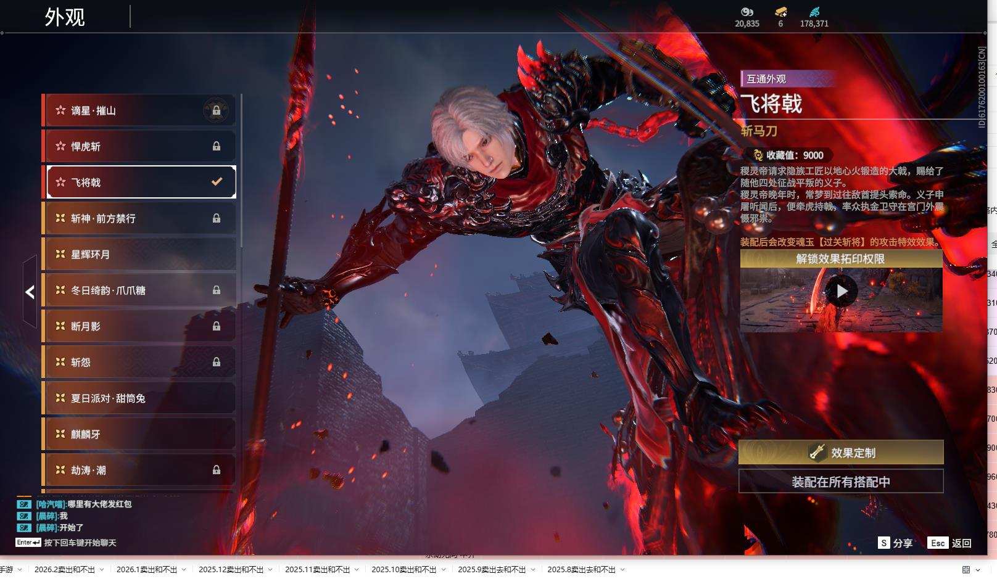Click the lock icon on 断月影
The width and height of the screenshot is (997, 579).
pos(217,326)
